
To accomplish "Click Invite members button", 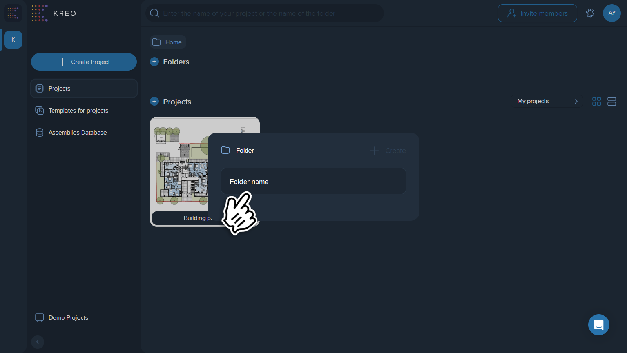I will pos(538,13).
